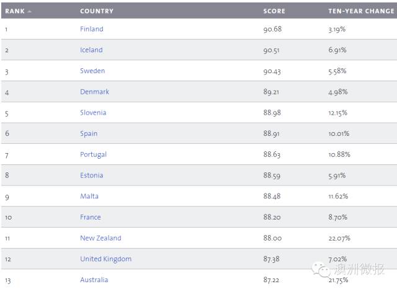The width and height of the screenshot is (397, 289).
Task: Open the Portugal link
Action: tap(93, 154)
